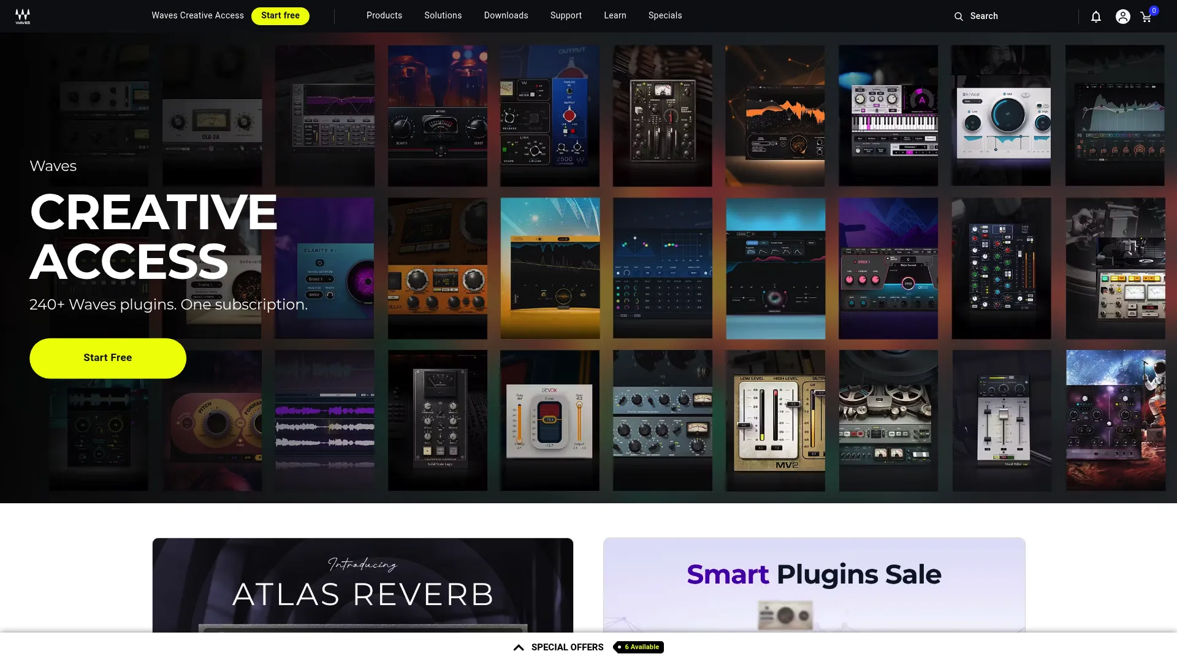Select the OVox plugin tile
The width and height of the screenshot is (1177, 662).
click(x=888, y=268)
